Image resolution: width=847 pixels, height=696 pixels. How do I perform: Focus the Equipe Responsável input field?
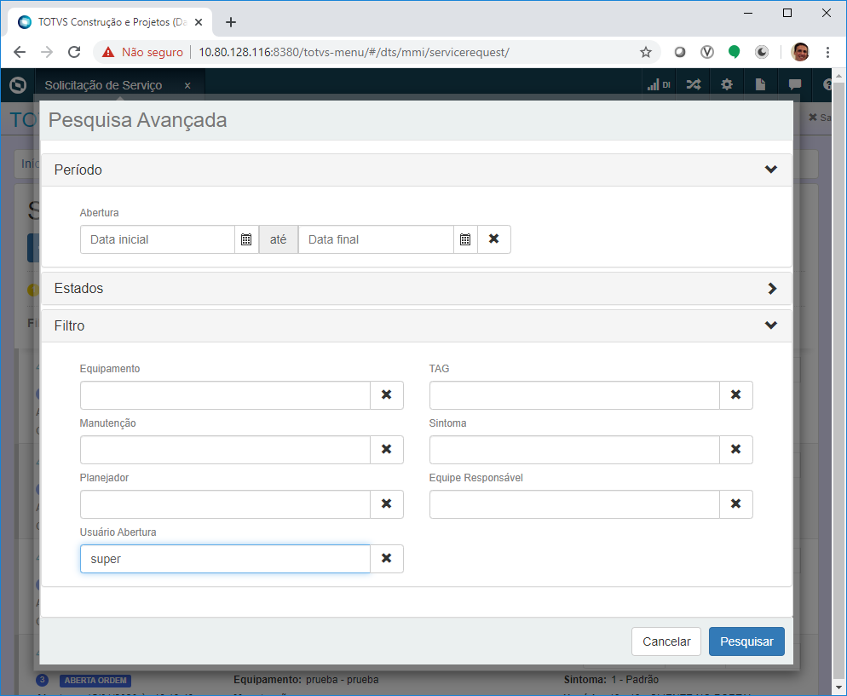pos(574,503)
